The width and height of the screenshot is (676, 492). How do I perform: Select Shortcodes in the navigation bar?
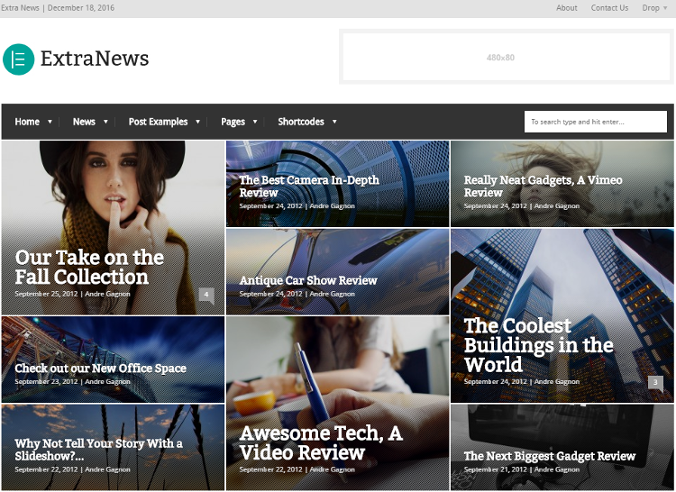click(301, 122)
